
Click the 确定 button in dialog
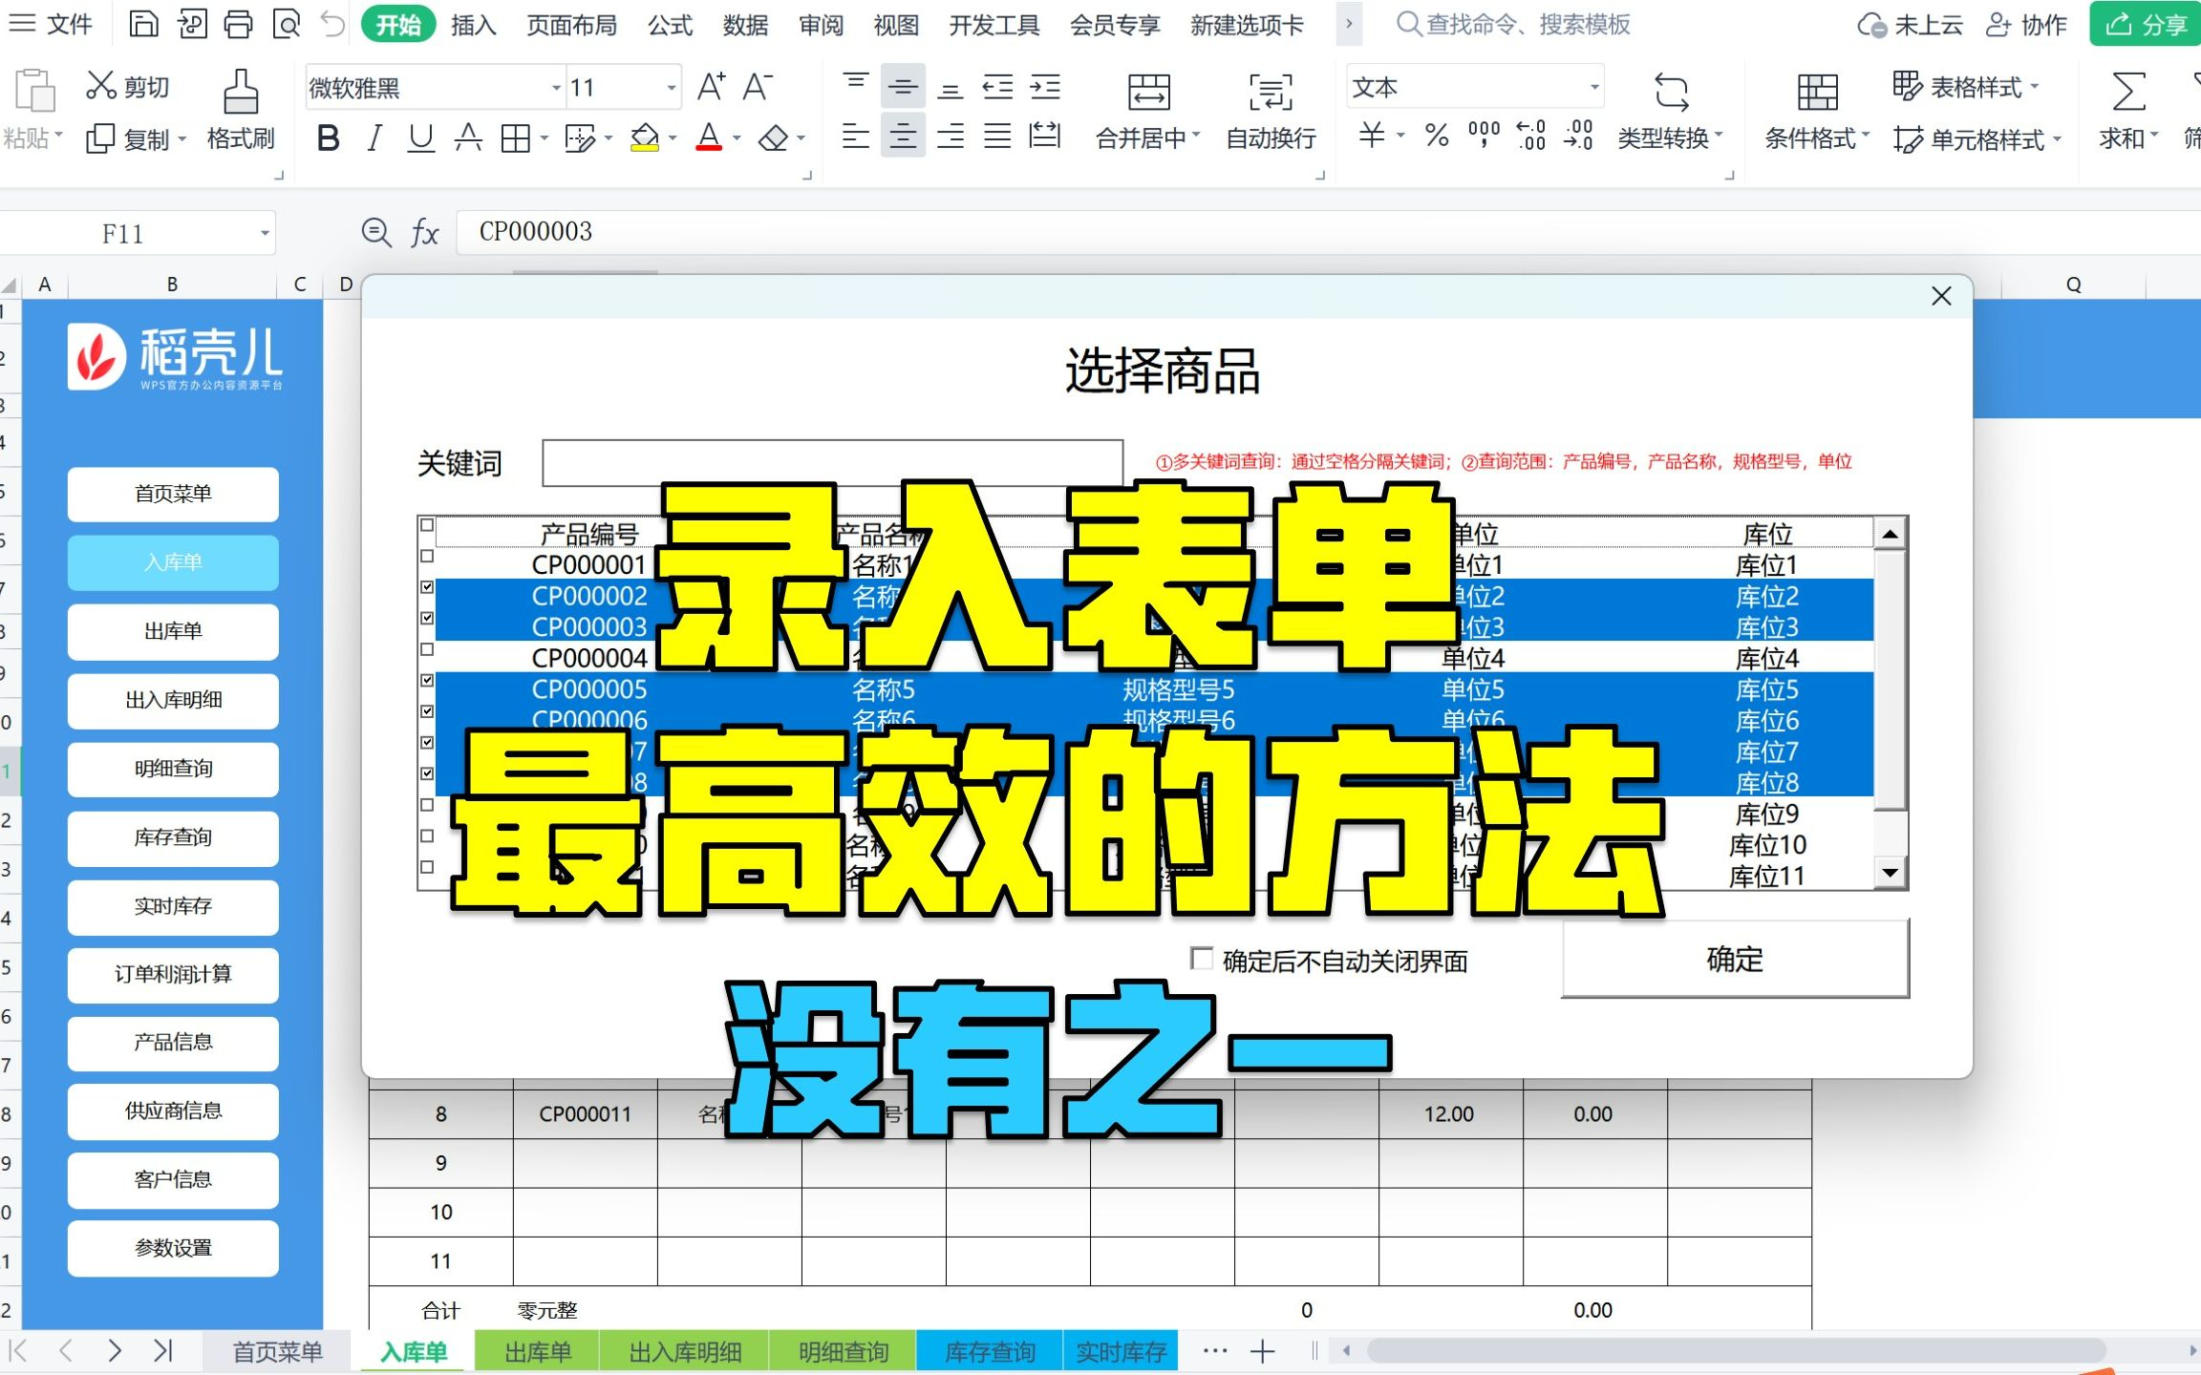pyautogui.click(x=1735, y=959)
